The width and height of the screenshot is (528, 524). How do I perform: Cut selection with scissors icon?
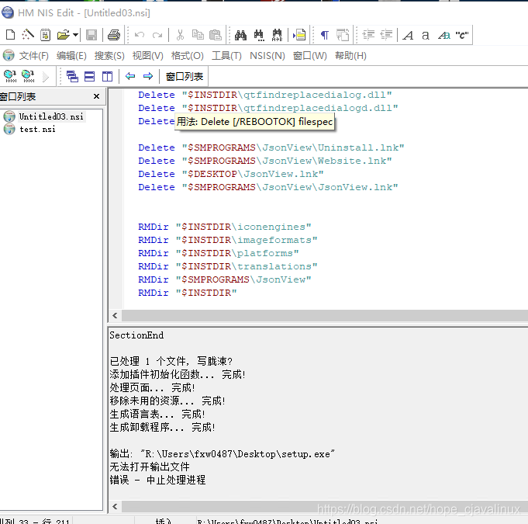(x=180, y=35)
